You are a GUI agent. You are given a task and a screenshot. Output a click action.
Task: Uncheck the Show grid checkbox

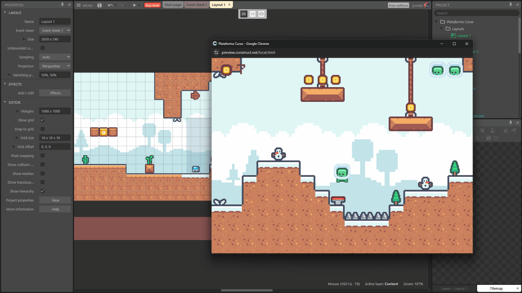pyautogui.click(x=42, y=120)
